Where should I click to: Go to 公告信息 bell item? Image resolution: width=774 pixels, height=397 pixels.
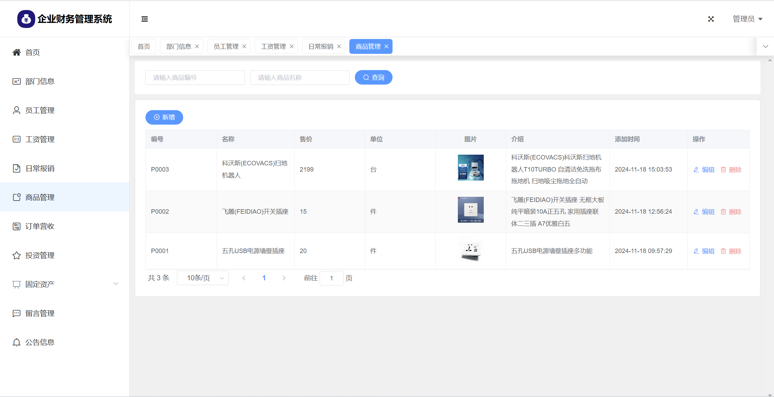[x=40, y=342]
